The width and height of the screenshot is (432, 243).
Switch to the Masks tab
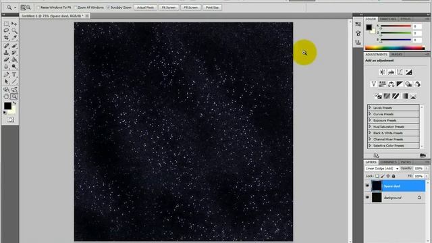click(397, 55)
